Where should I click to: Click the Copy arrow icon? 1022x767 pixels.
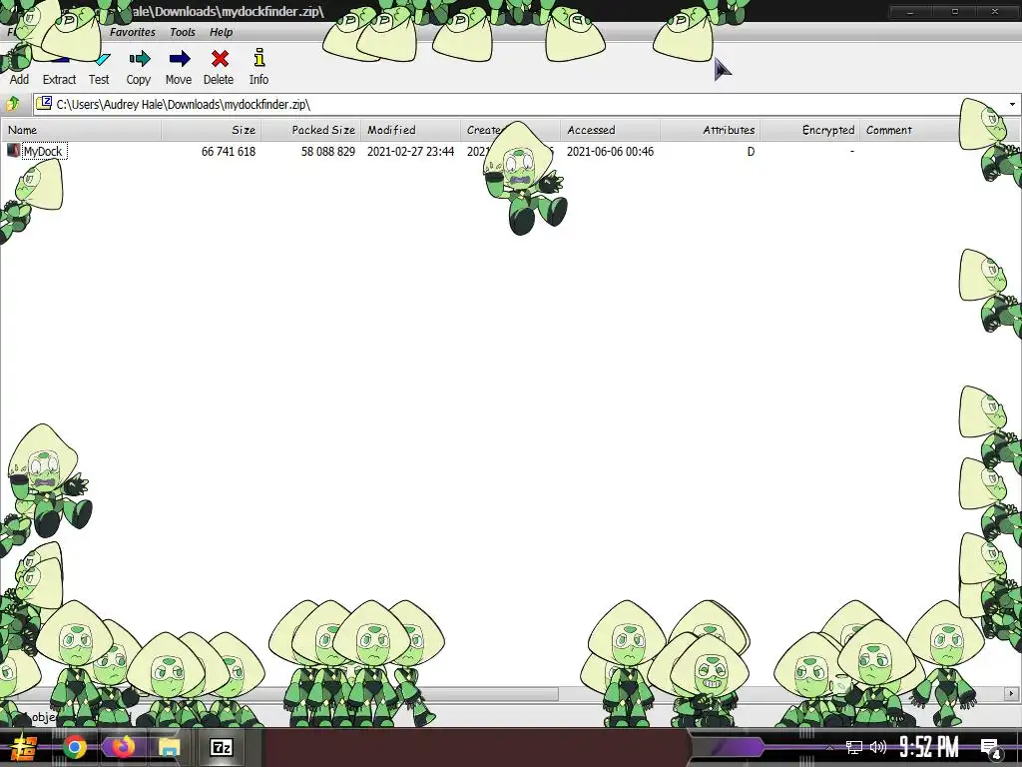tap(140, 59)
